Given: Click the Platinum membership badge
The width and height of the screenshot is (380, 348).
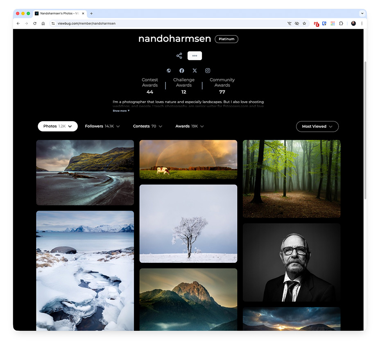Looking at the screenshot, I should tap(226, 39).
